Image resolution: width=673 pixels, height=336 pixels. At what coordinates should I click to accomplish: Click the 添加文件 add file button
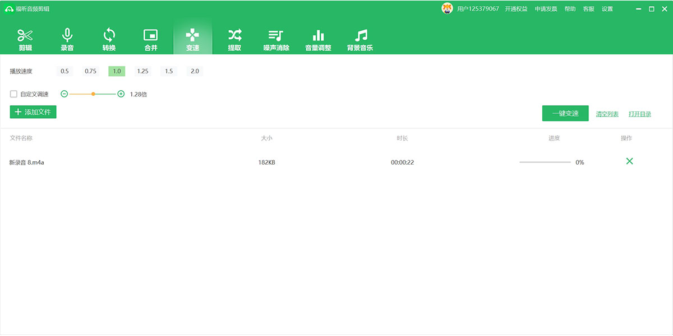[33, 112]
